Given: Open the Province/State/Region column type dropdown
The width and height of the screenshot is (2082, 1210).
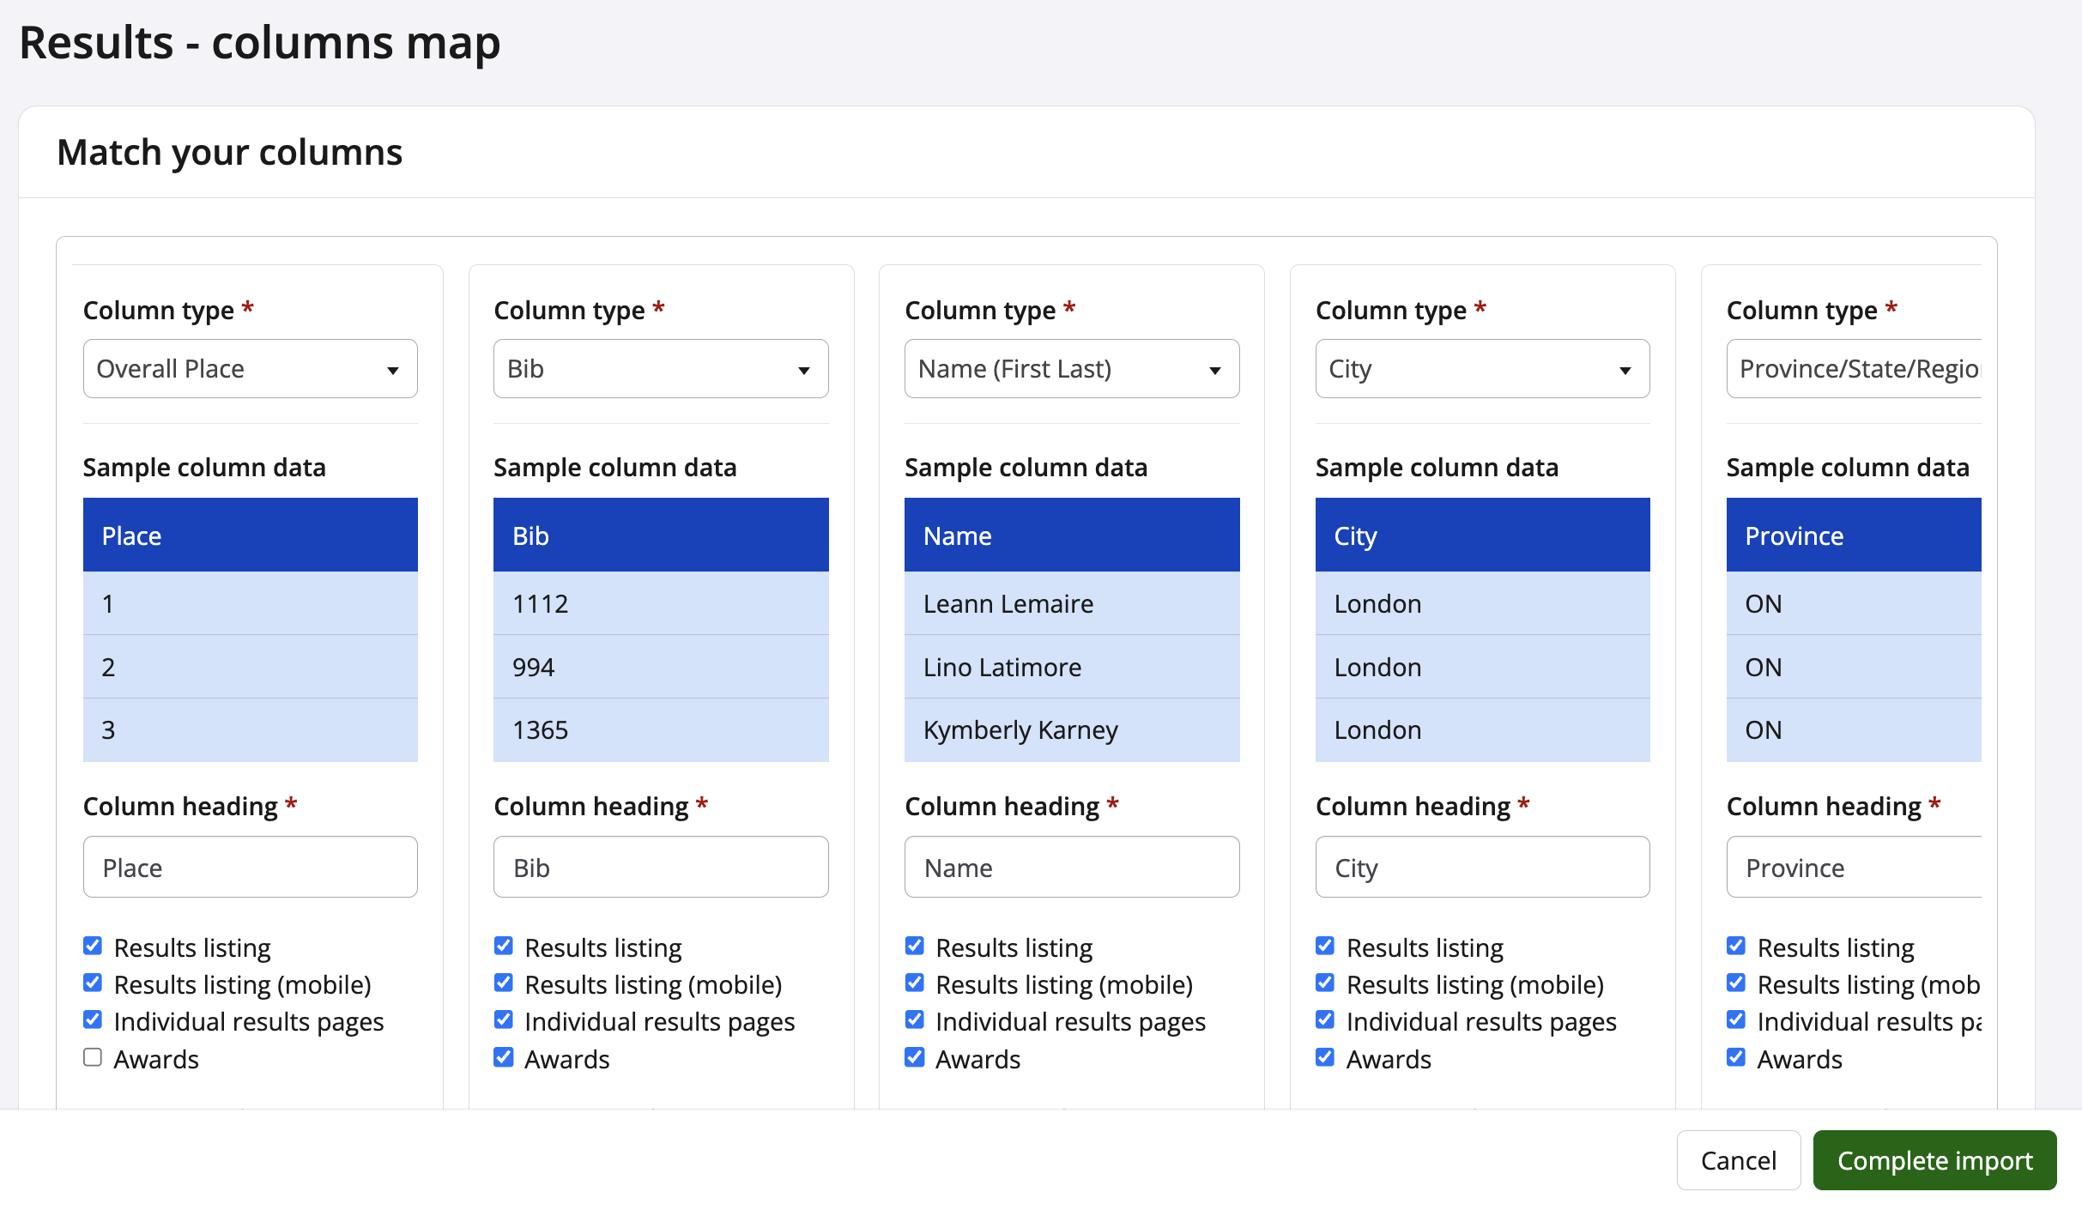Looking at the screenshot, I should [1854, 369].
